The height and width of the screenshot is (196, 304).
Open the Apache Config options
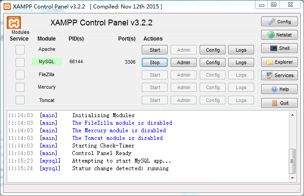coord(213,50)
